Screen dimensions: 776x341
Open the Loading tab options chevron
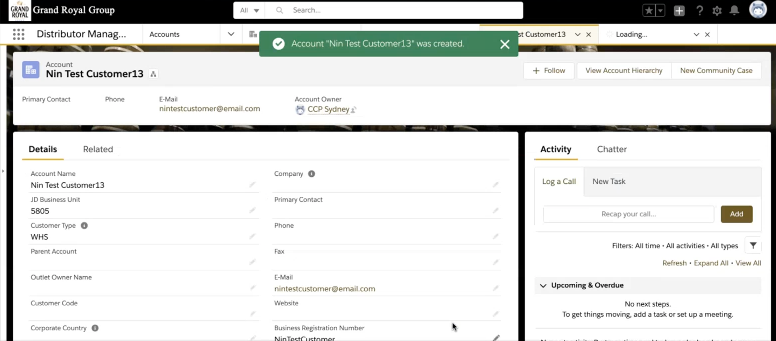(696, 34)
